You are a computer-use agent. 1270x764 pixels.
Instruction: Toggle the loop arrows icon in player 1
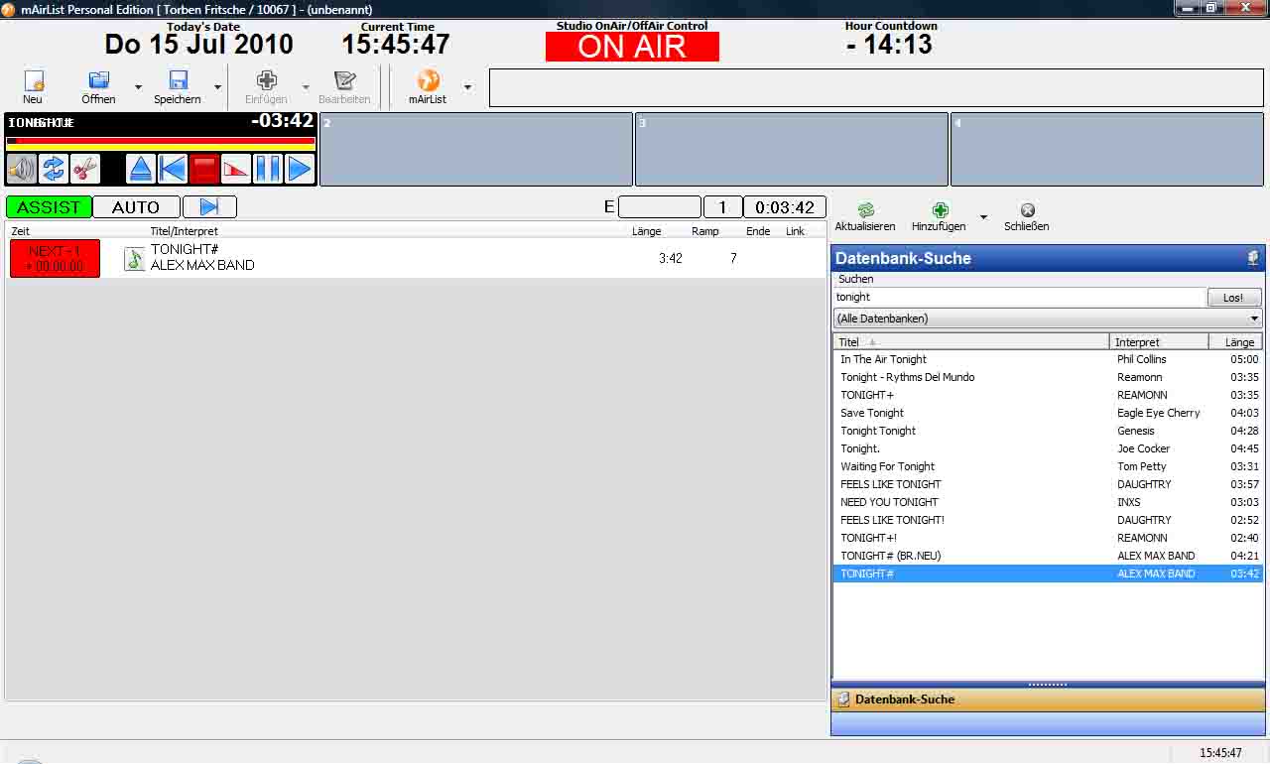pos(54,169)
